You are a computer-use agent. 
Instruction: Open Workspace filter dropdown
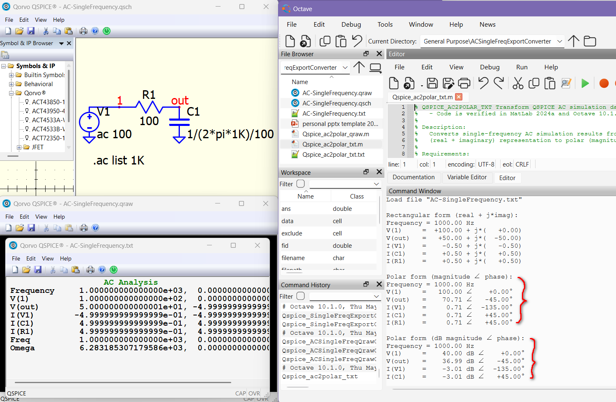point(377,184)
